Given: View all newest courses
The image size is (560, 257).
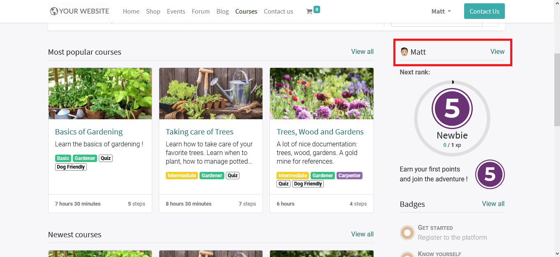Looking at the screenshot, I should click(x=362, y=234).
